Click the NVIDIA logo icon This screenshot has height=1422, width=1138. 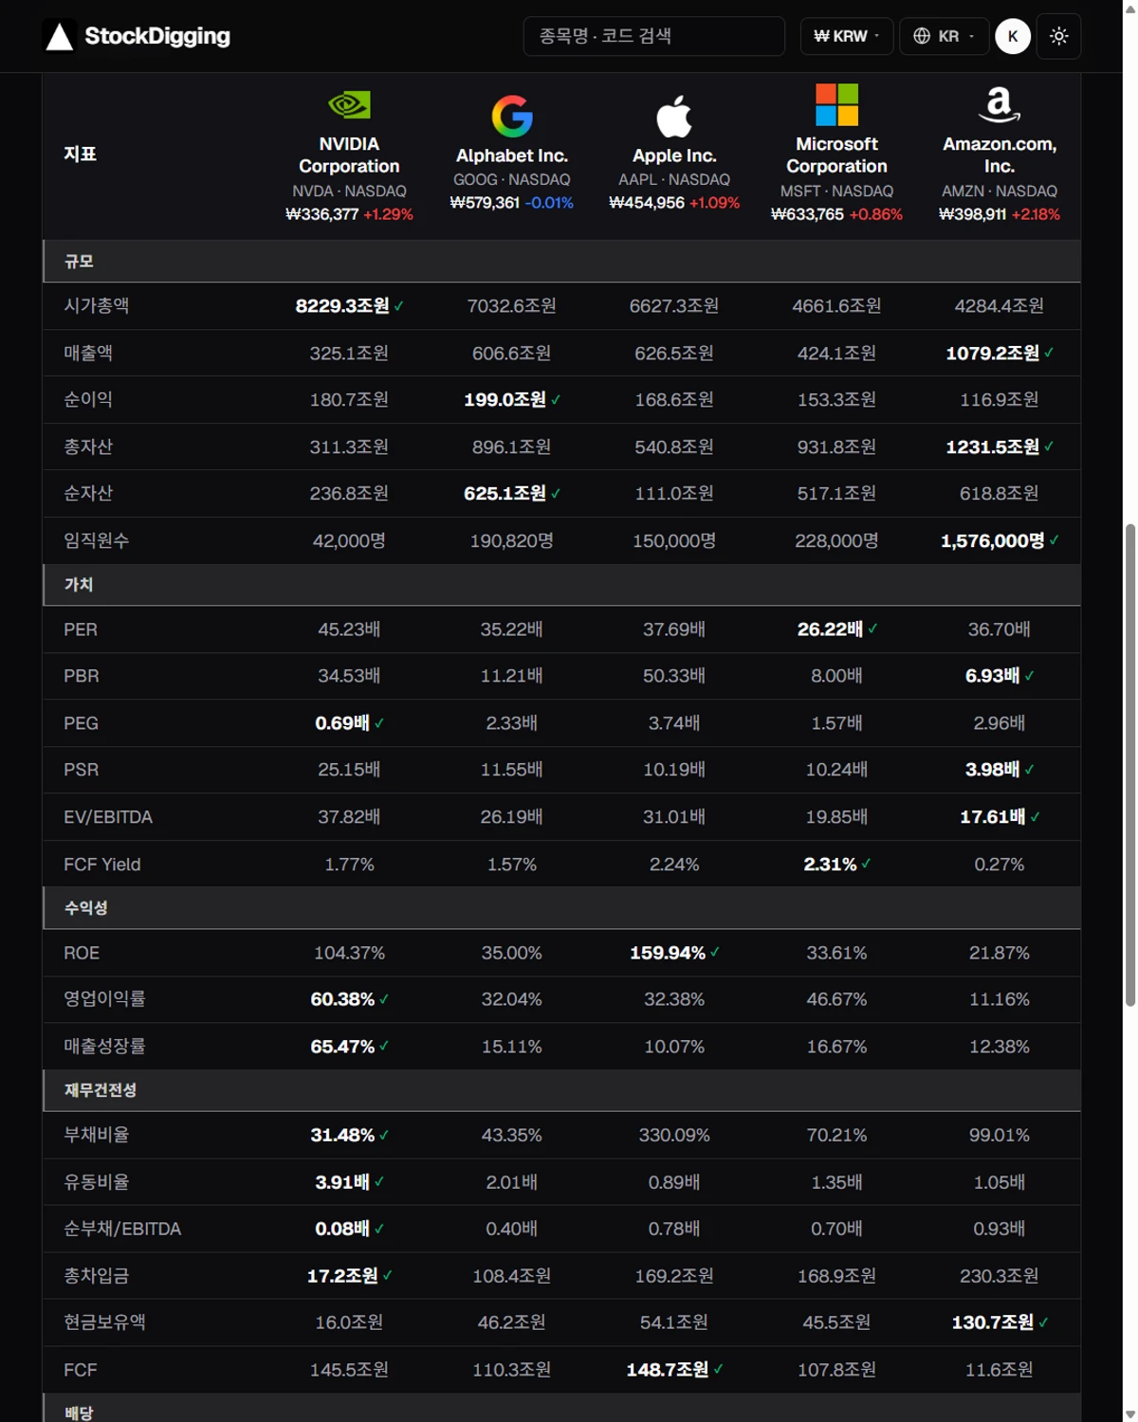coord(349,104)
